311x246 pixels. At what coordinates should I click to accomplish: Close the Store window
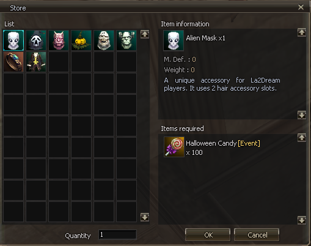tap(301, 7)
